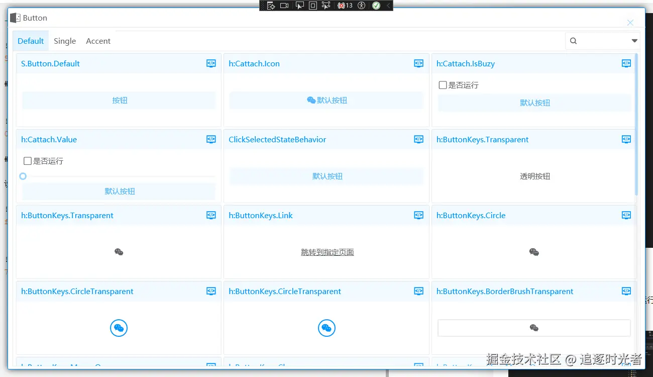
Task: Click 默认按钮 in h:Cattach.Value card
Action: click(119, 191)
